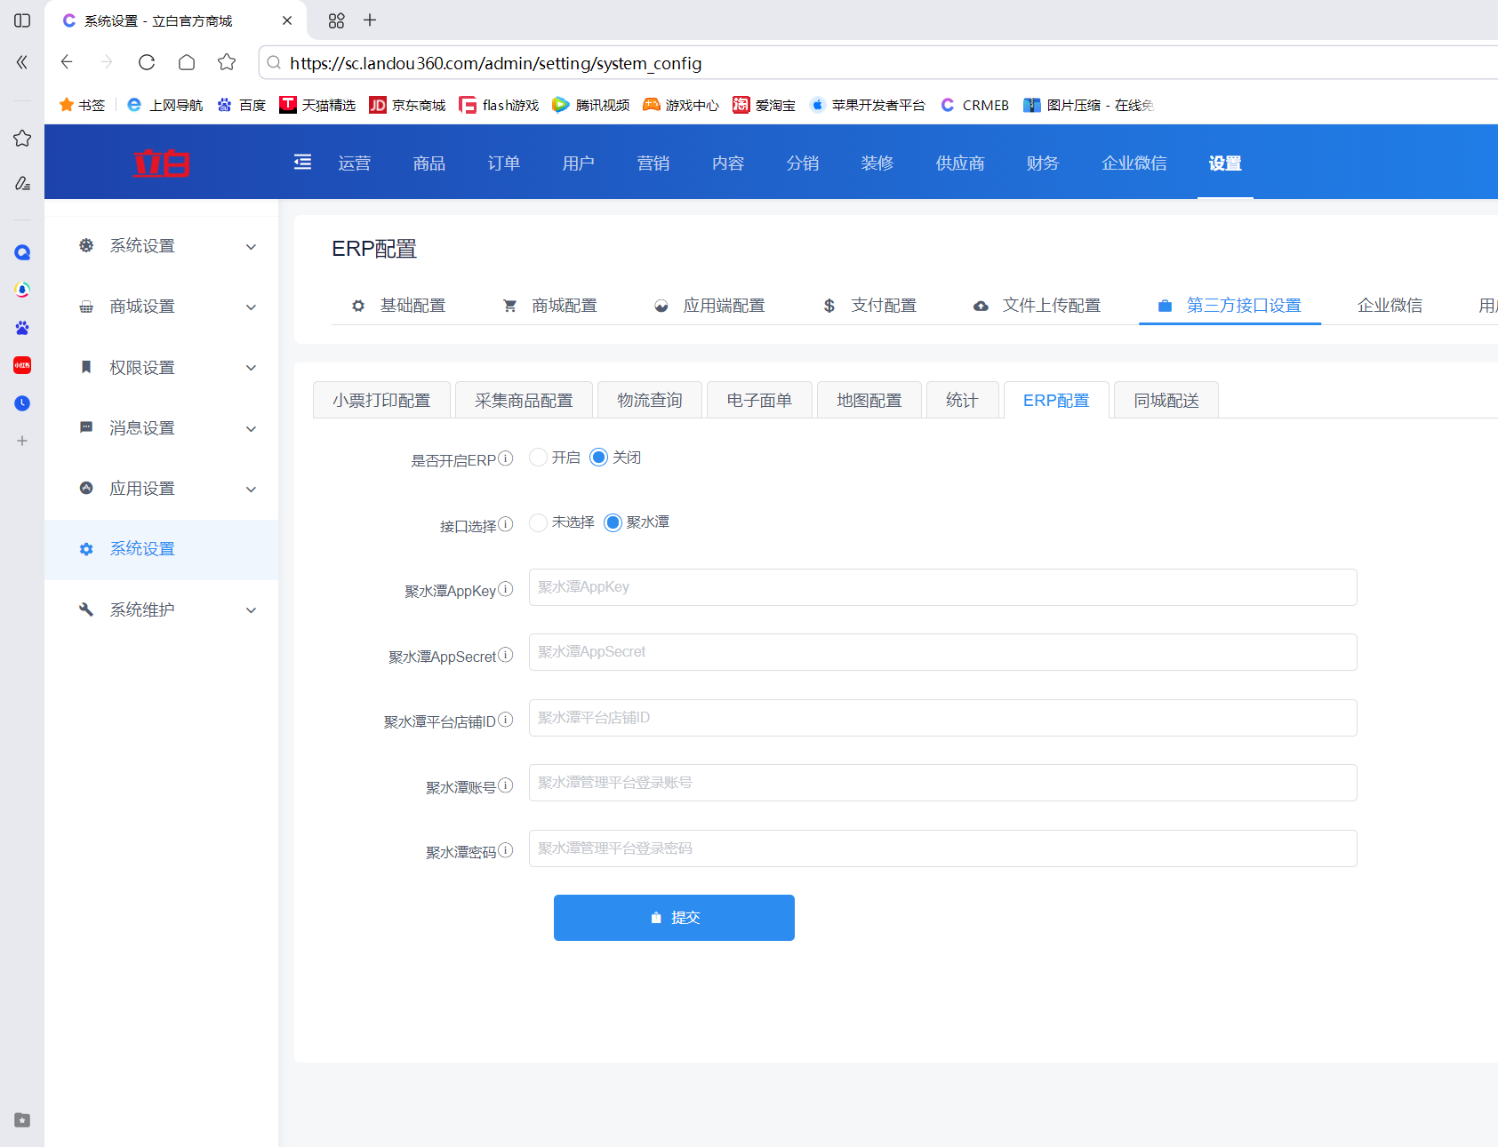1498x1147 pixels.
Task: Open the tab grid overview icon
Action: 336,20
